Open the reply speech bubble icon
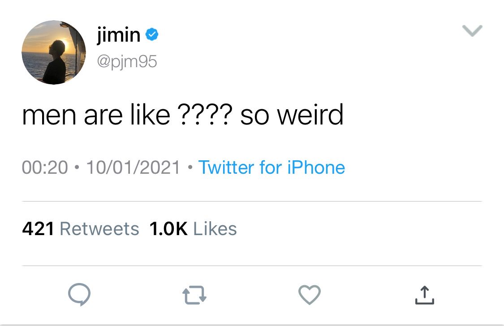 point(79,294)
